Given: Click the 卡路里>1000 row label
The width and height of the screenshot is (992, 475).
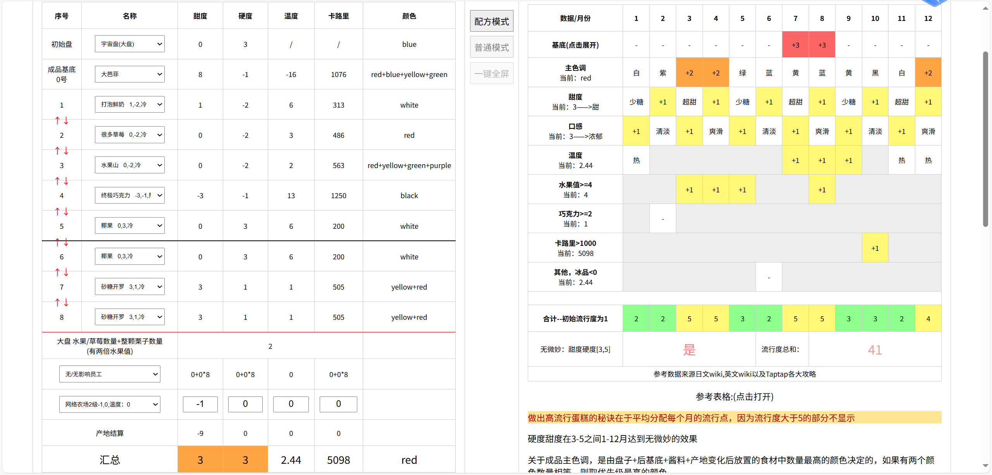Looking at the screenshot, I should (575, 248).
